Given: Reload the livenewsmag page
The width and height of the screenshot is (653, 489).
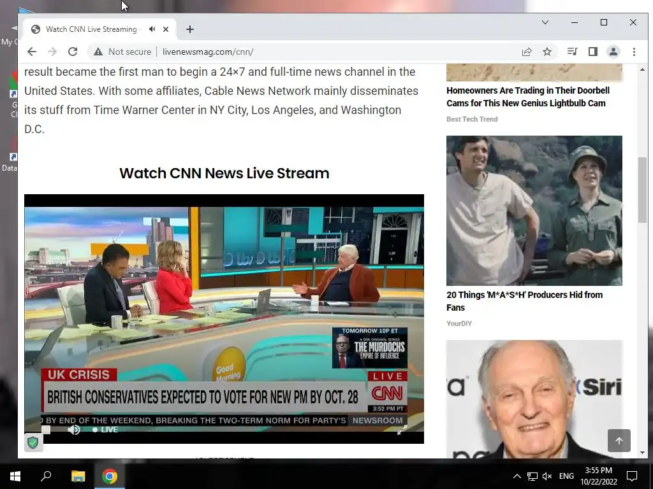Looking at the screenshot, I should 73,52.
